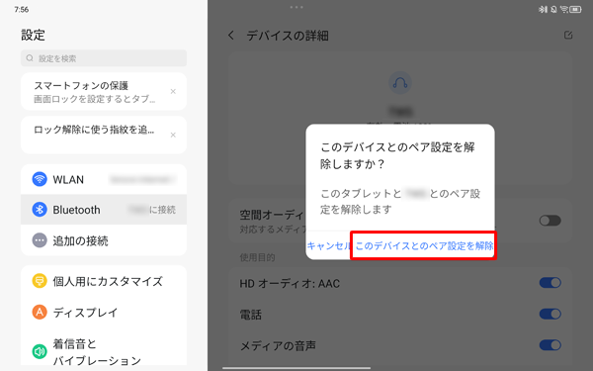The height and width of the screenshot is (371, 593).
Task: Tap the three-dot handle at top
Action: click(296, 7)
